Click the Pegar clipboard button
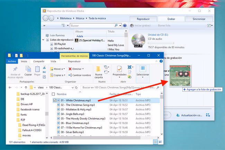This screenshot has width=225, height=150. click(37, 71)
